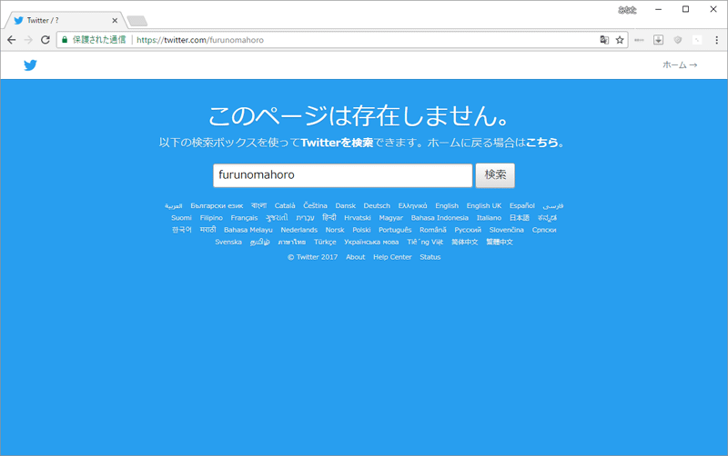Switch language to Português
Viewport: 728px width, 456px height.
point(395,230)
